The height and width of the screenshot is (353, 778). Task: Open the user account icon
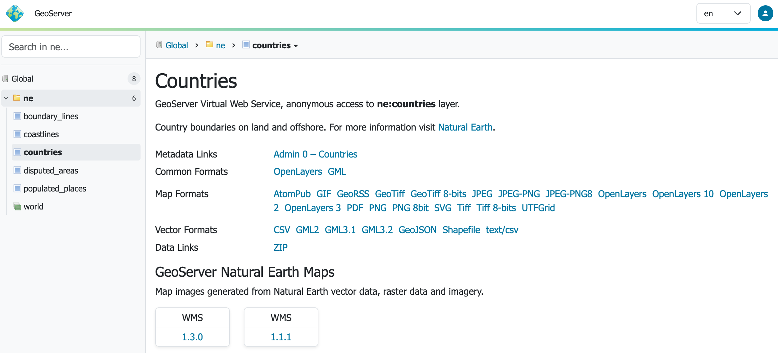point(765,13)
